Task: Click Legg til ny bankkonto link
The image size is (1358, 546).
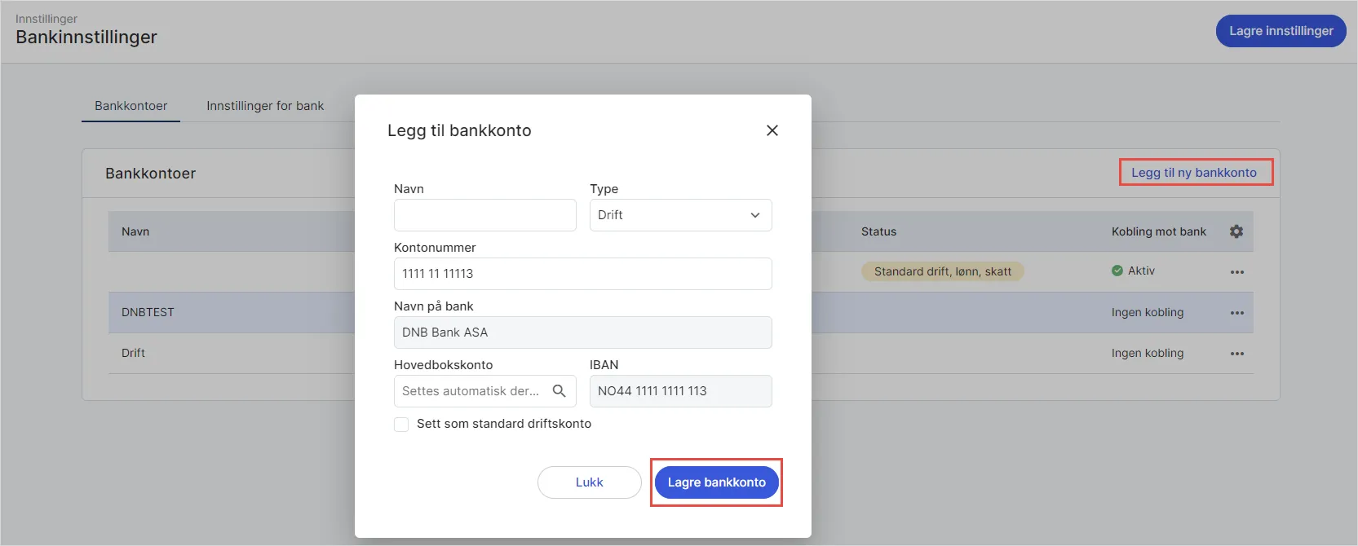Action: (x=1194, y=173)
